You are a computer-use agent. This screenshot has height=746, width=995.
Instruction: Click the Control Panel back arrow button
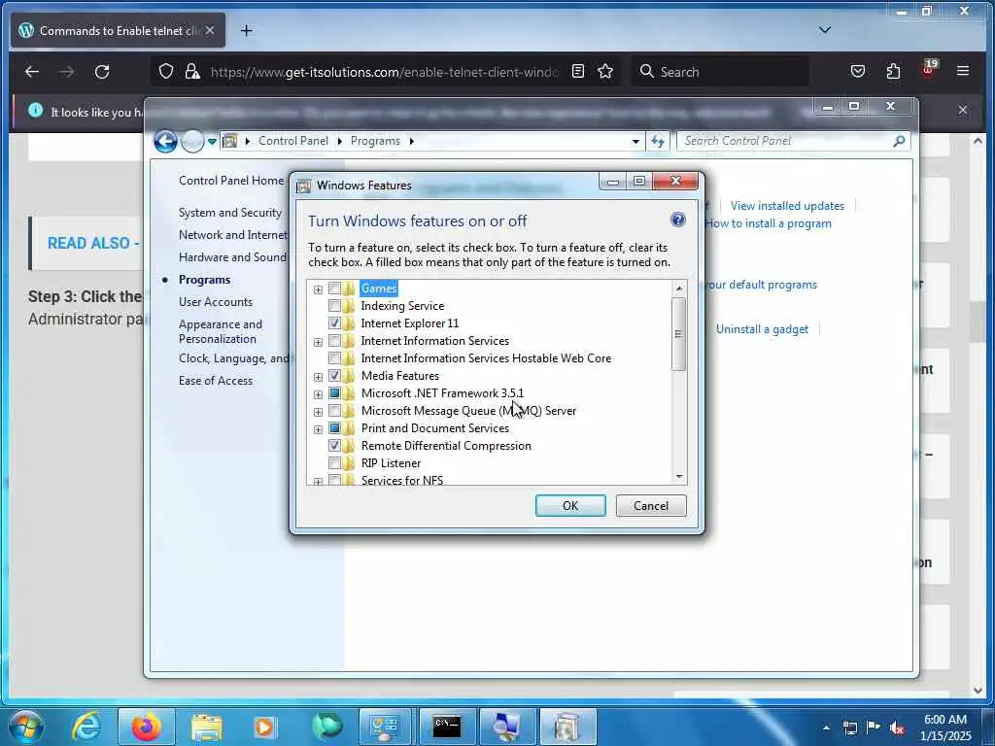(x=165, y=142)
